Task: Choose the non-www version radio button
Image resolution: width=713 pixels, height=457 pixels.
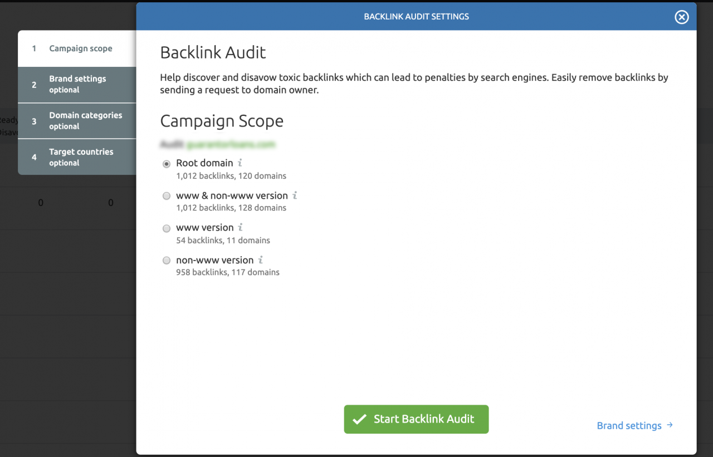Action: point(167,261)
